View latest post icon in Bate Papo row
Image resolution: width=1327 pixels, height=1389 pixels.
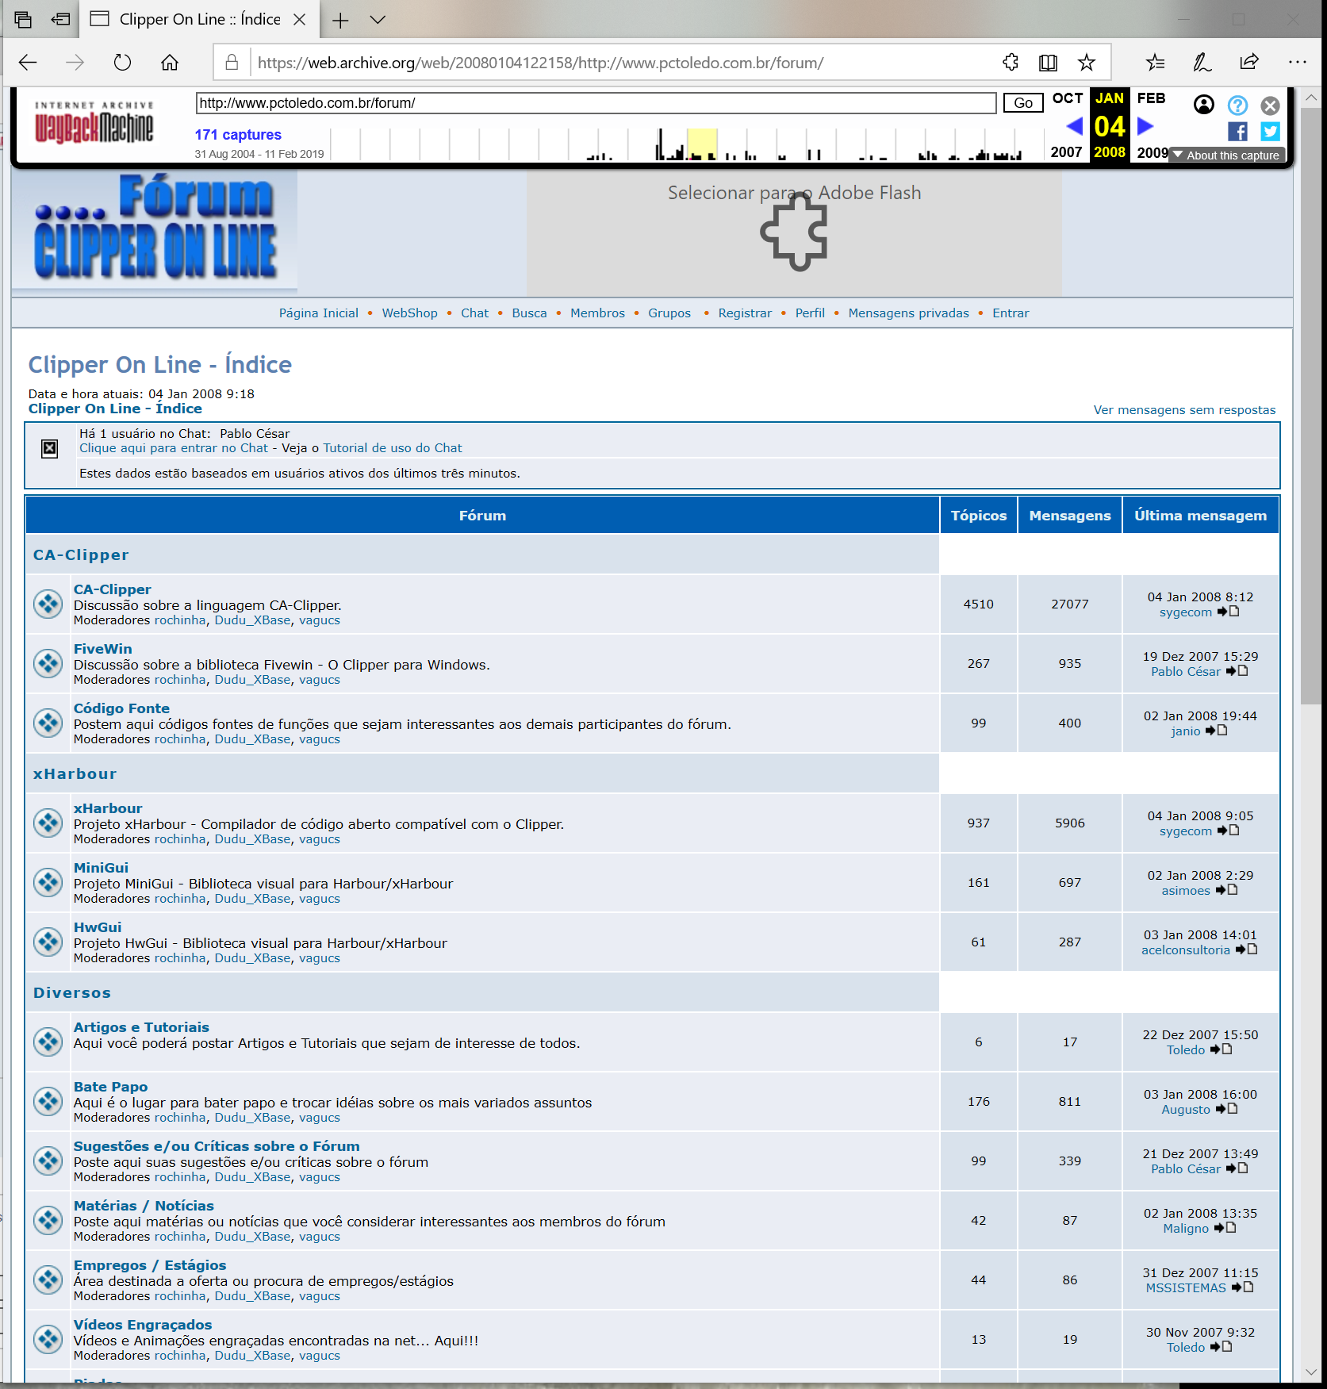(x=1227, y=1109)
